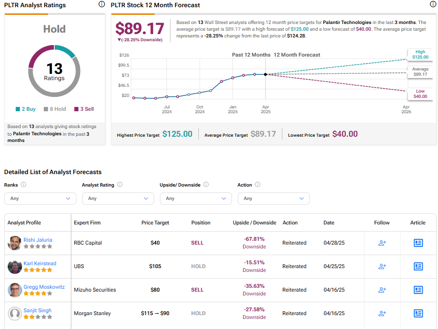Viewport: 438px width, 329px height.
Task: Click the teal Buy legend swatch
Action: [x=18, y=109]
